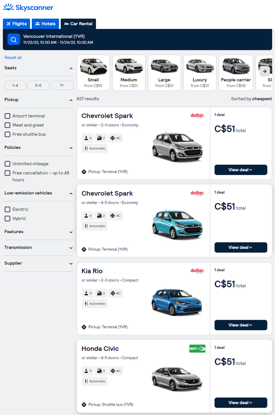The height and width of the screenshot is (415, 275).
Task: Click the luggage icon showing 3 on Honda Civic
Action: (101, 371)
